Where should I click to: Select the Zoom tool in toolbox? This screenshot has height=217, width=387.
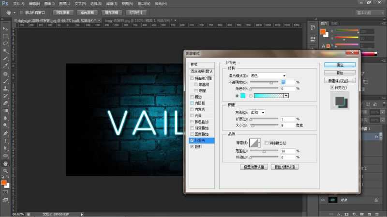(5, 171)
